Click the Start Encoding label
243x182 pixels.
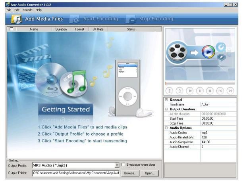pos(101,19)
